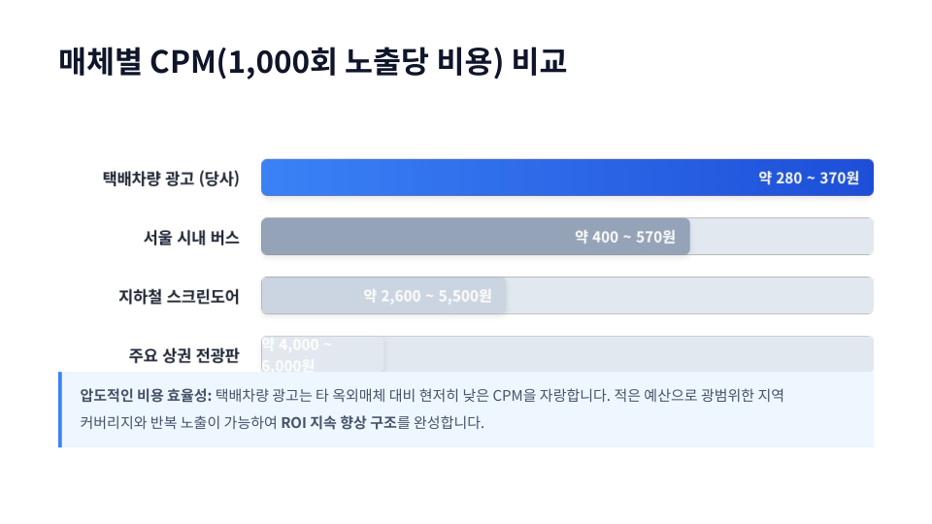Select the 약 400 ~ 570원 value text
The height and width of the screenshot is (524, 932).
coord(624,237)
